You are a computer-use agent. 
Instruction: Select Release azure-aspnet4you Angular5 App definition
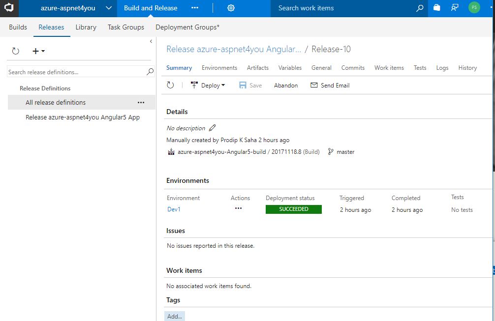point(83,117)
